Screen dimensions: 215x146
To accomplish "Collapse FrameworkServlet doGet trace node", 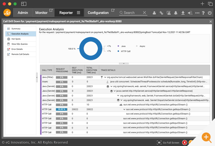I will pos(118,96).
